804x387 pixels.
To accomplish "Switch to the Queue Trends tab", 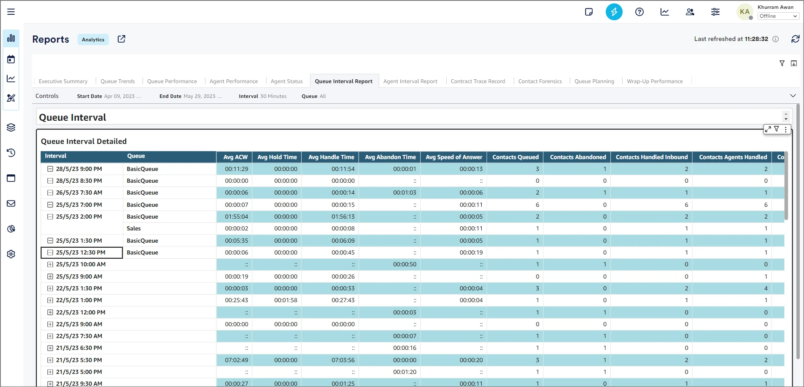I will pyautogui.click(x=118, y=81).
